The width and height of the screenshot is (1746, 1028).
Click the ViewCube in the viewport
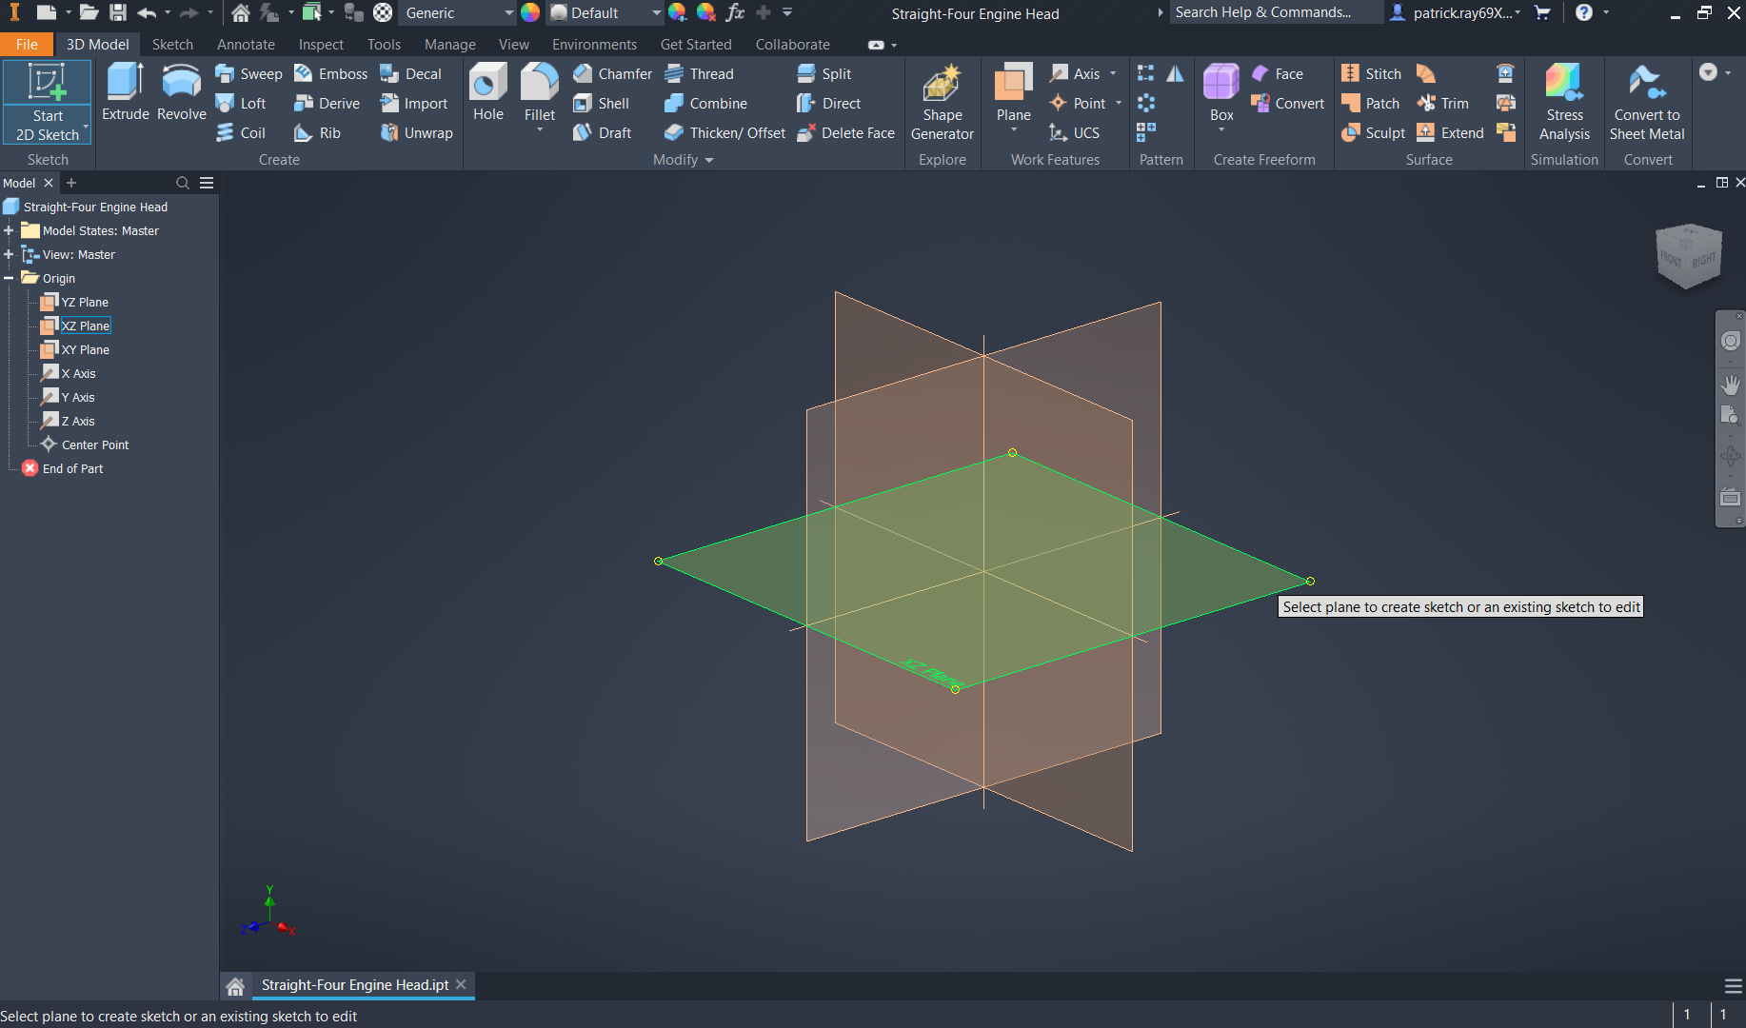point(1689,255)
